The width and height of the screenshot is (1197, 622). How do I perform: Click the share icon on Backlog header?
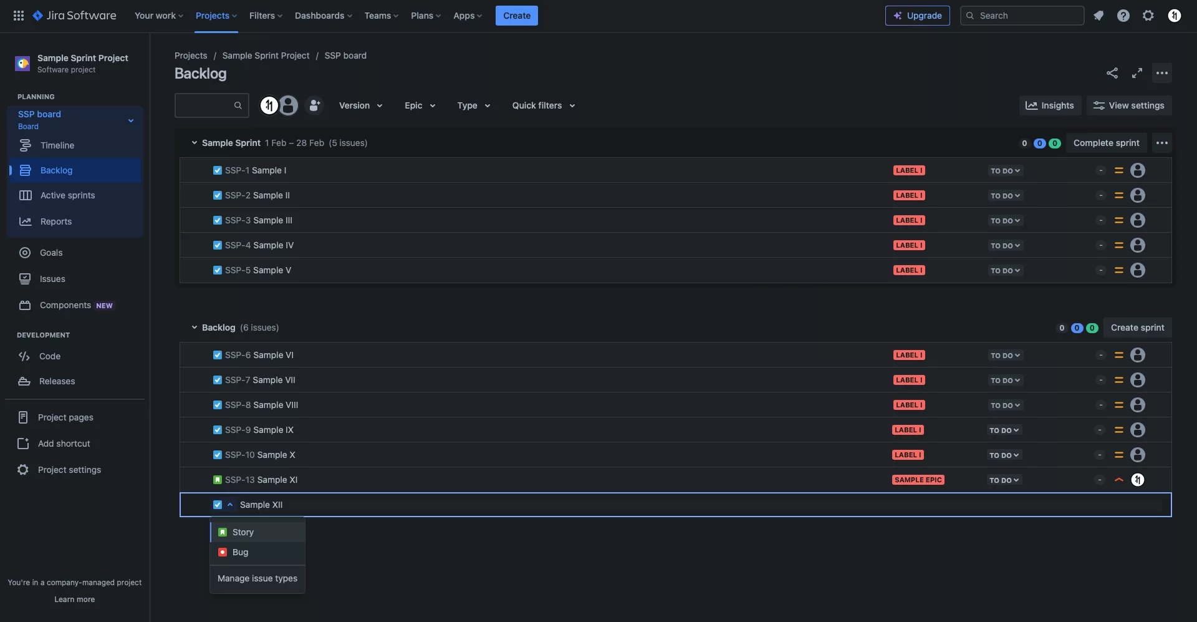1112,73
